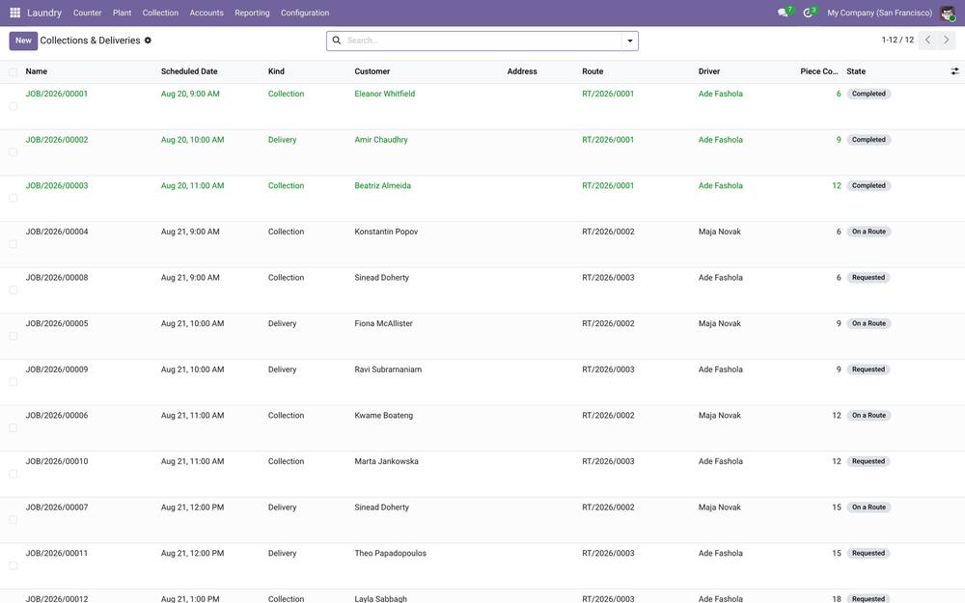Open the optional columns adjust icon
Screen dimensions: 965x603
pos(954,71)
